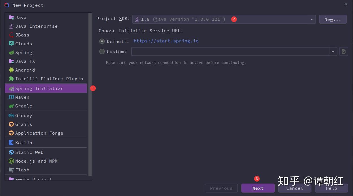Click the Gradle elephant icon
Screen dimensions: 353x196
coord(11,106)
